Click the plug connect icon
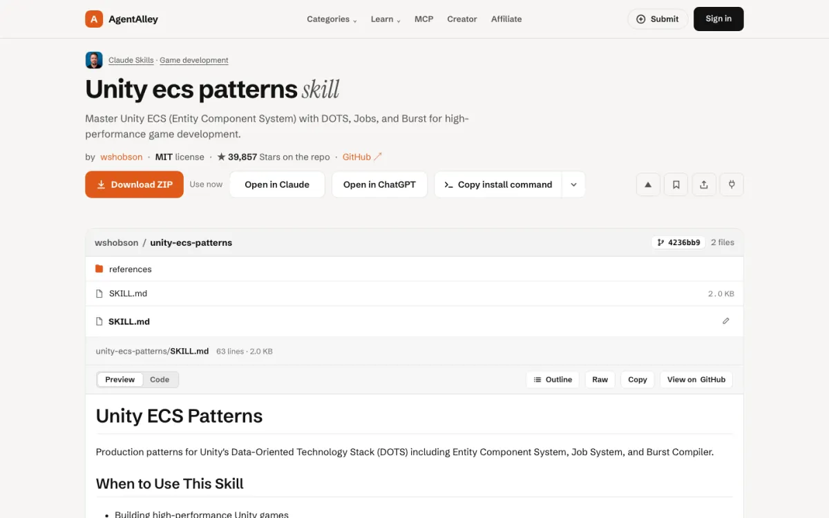Viewport: 829px width, 518px height. tap(732, 184)
